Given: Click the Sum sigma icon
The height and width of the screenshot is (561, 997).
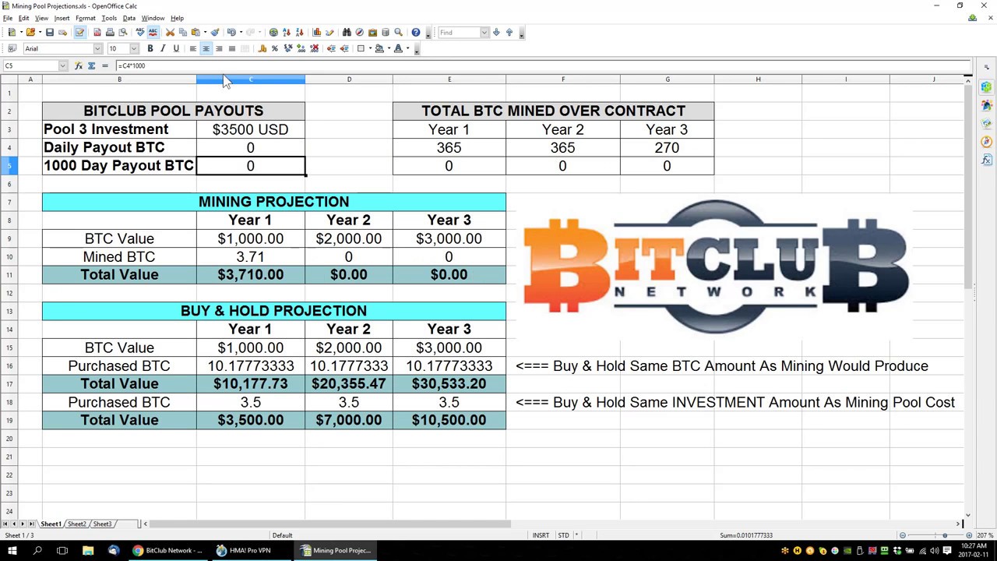Looking at the screenshot, I should 92,65.
